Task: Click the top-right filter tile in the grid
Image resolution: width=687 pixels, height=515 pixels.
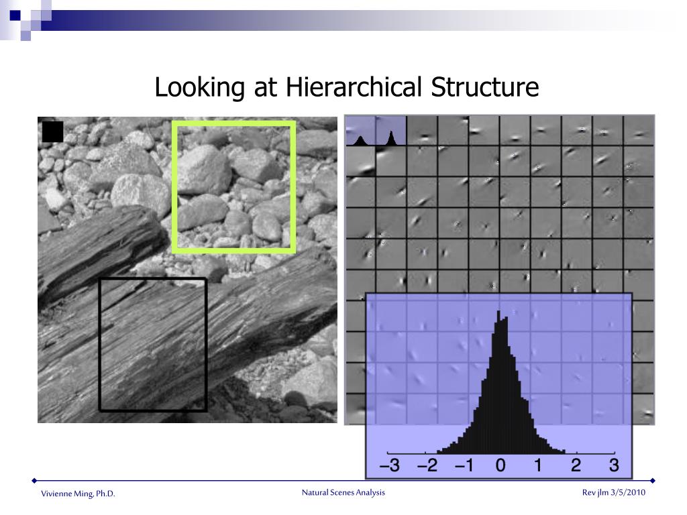Action: (x=639, y=131)
